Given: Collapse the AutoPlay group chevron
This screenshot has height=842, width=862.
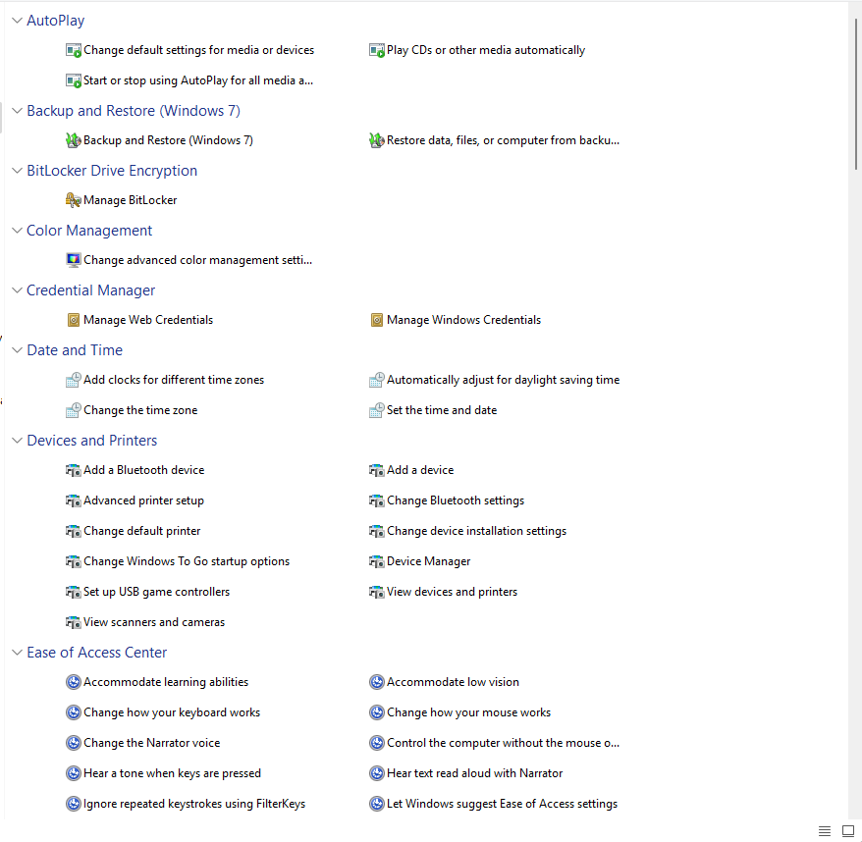Looking at the screenshot, I should (x=17, y=21).
